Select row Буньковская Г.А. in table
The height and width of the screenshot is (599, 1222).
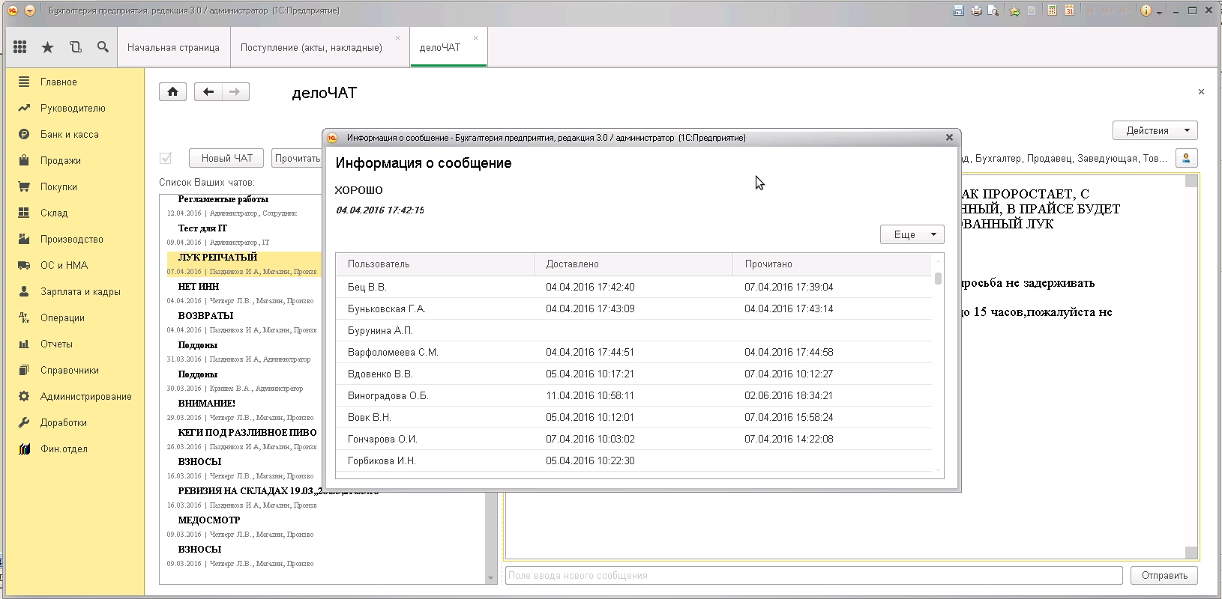633,308
